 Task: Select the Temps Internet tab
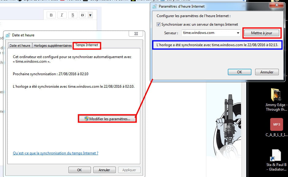[x=87, y=45]
